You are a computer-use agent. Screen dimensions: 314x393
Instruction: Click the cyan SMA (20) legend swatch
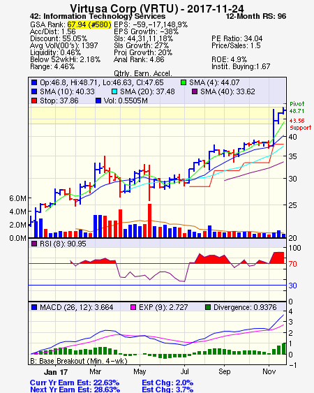coord(114,91)
